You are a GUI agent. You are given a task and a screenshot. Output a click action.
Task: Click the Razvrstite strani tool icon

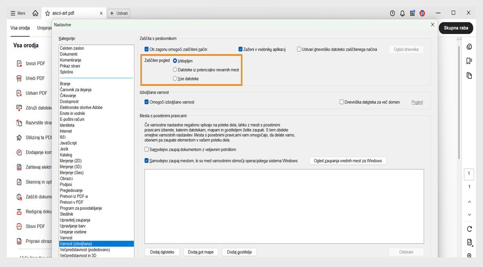tap(19, 123)
